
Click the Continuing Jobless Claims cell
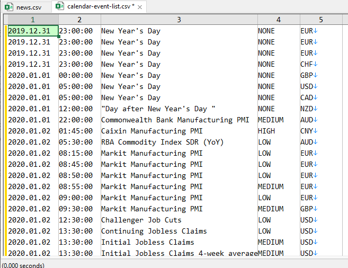[x=179, y=231]
